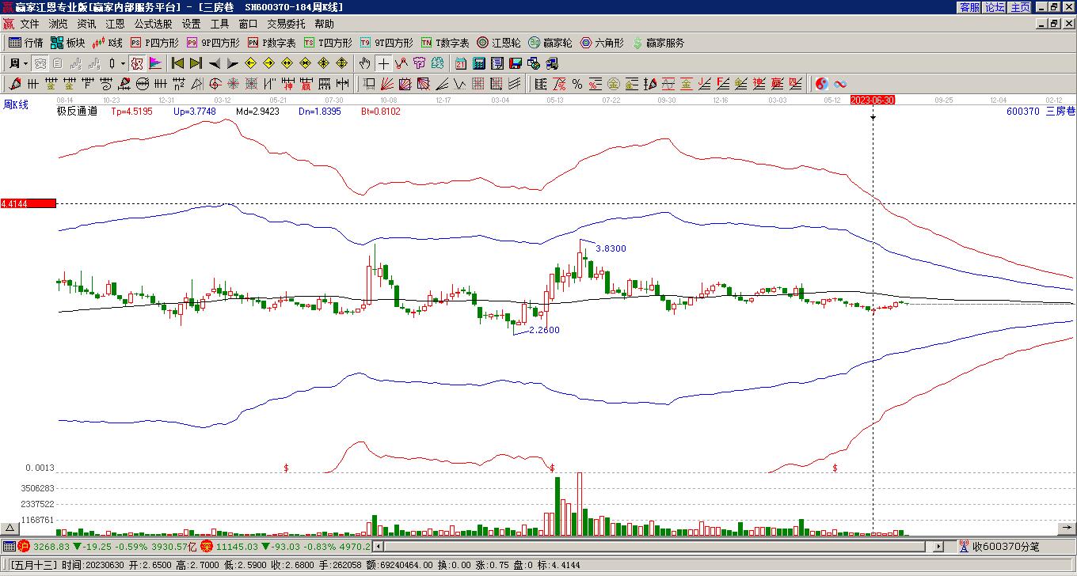The width and height of the screenshot is (1077, 576).
Task: Click the scrollbar right arrow
Action: tap(938, 546)
